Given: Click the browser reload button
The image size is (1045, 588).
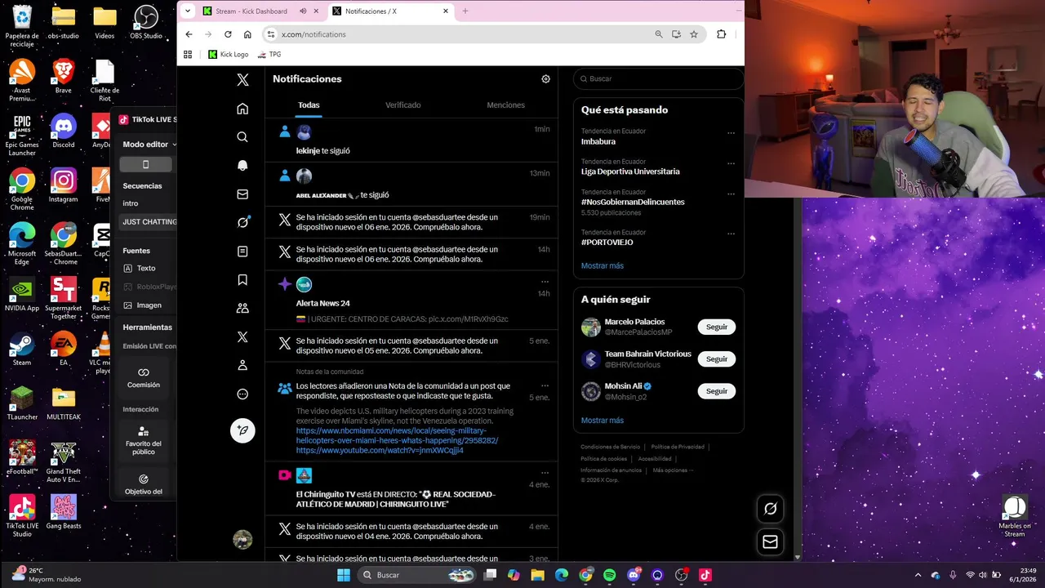Looking at the screenshot, I should click(x=228, y=34).
